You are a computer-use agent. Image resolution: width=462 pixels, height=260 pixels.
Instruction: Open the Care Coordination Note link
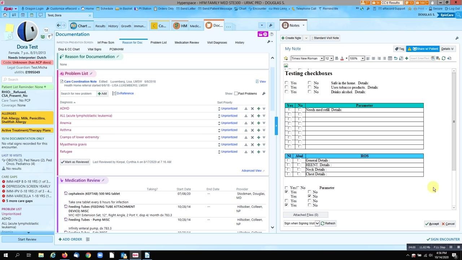tap(80, 82)
